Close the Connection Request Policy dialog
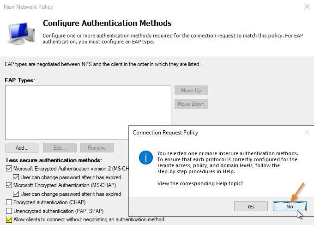 (x=307, y=132)
